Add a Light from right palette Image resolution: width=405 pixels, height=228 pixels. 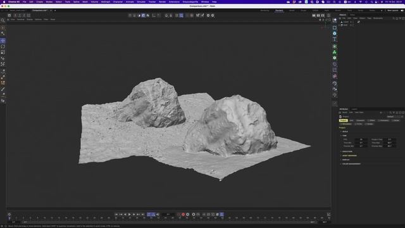coord(335,95)
